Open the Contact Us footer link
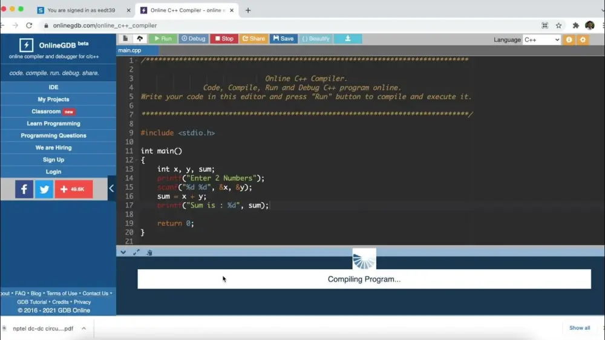605x340 pixels. (96, 293)
